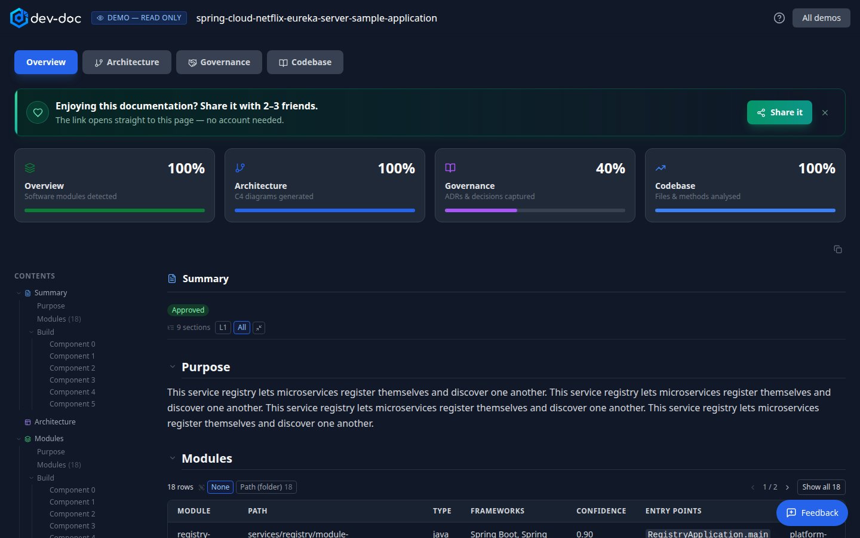The image size is (860, 538).
Task: Group rows by Path (folder)
Action: (x=266, y=487)
